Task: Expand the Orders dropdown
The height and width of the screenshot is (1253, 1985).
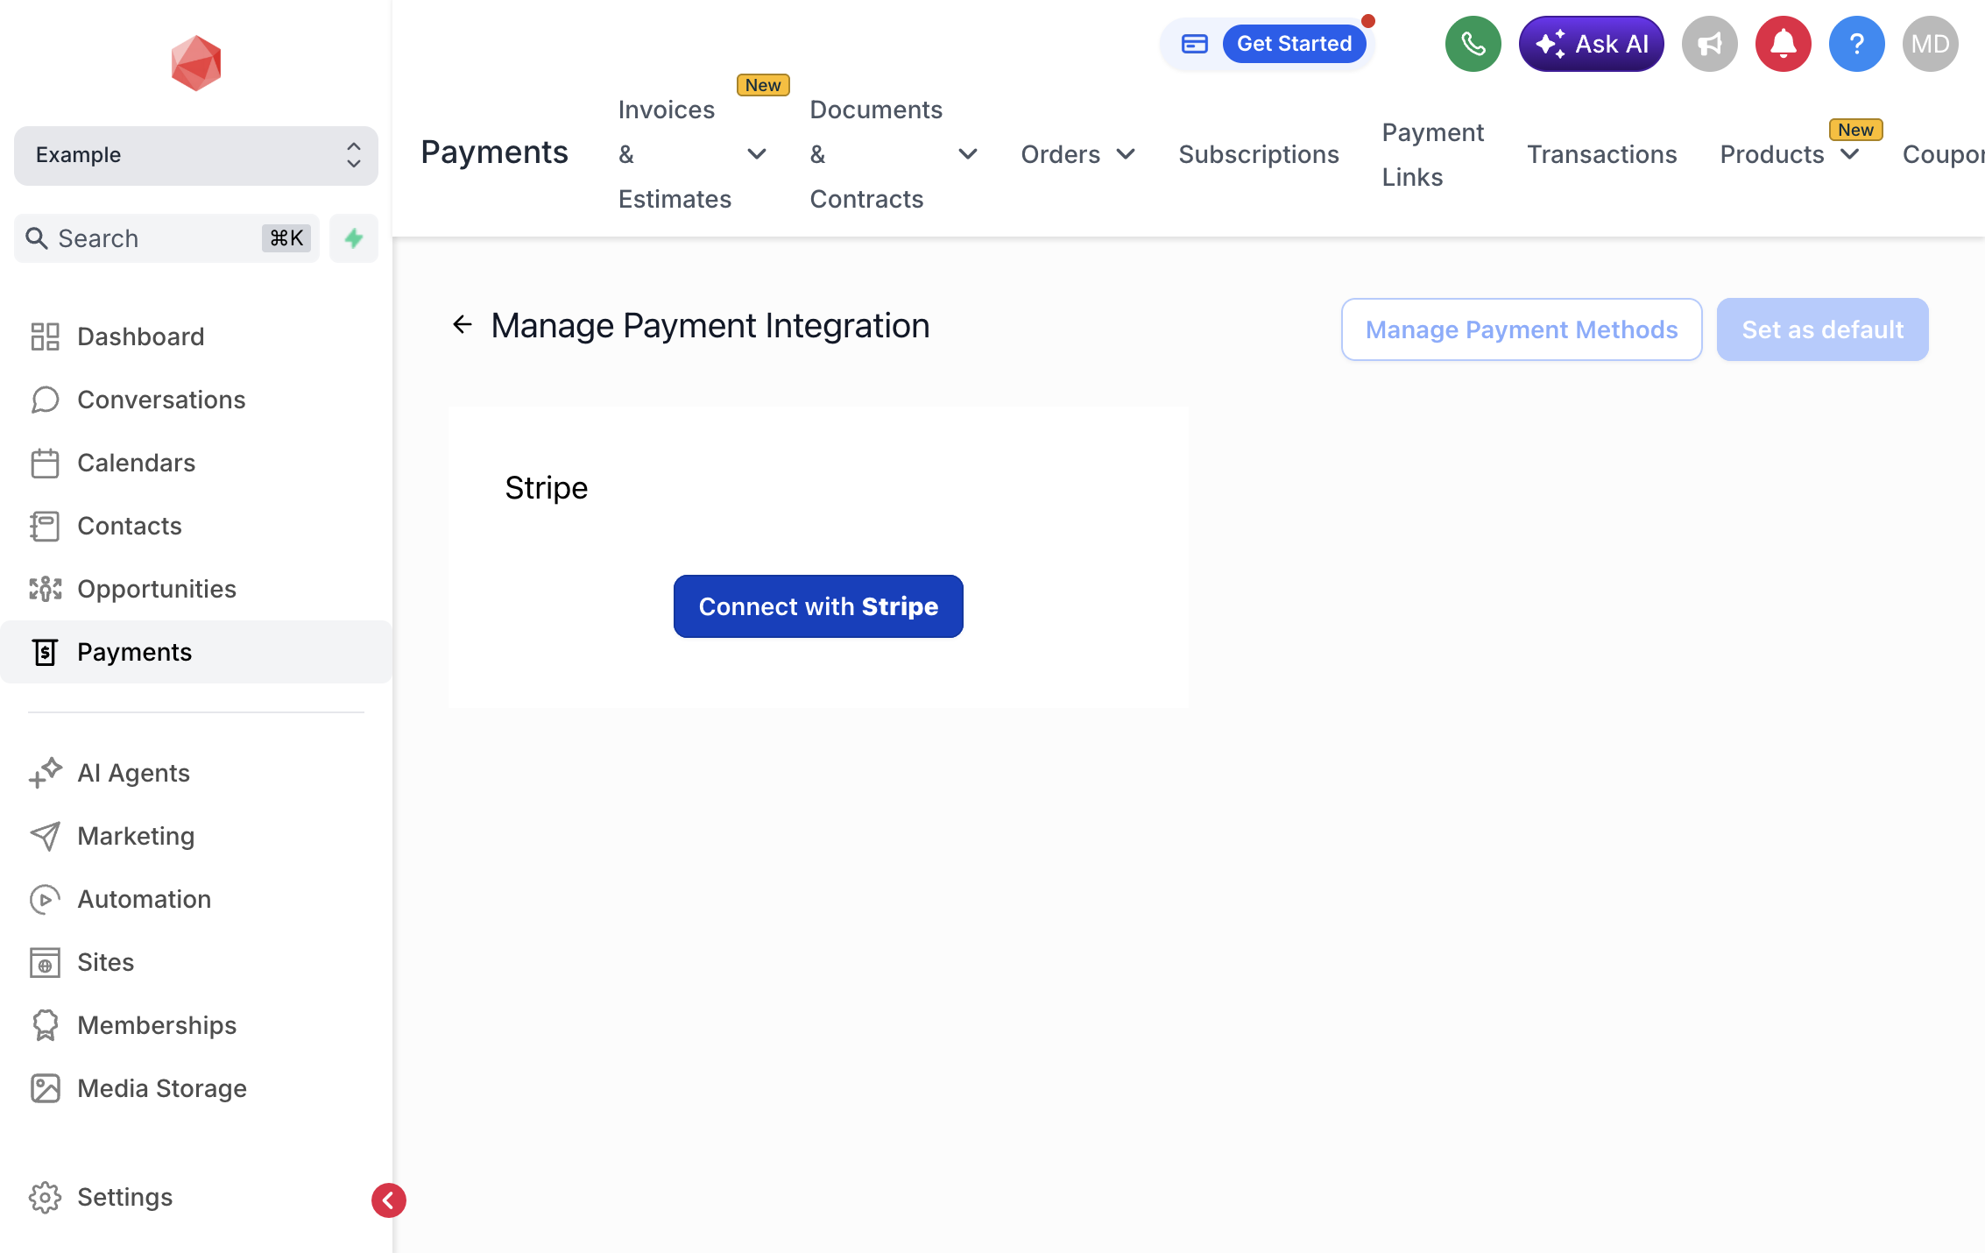Action: [1078, 154]
